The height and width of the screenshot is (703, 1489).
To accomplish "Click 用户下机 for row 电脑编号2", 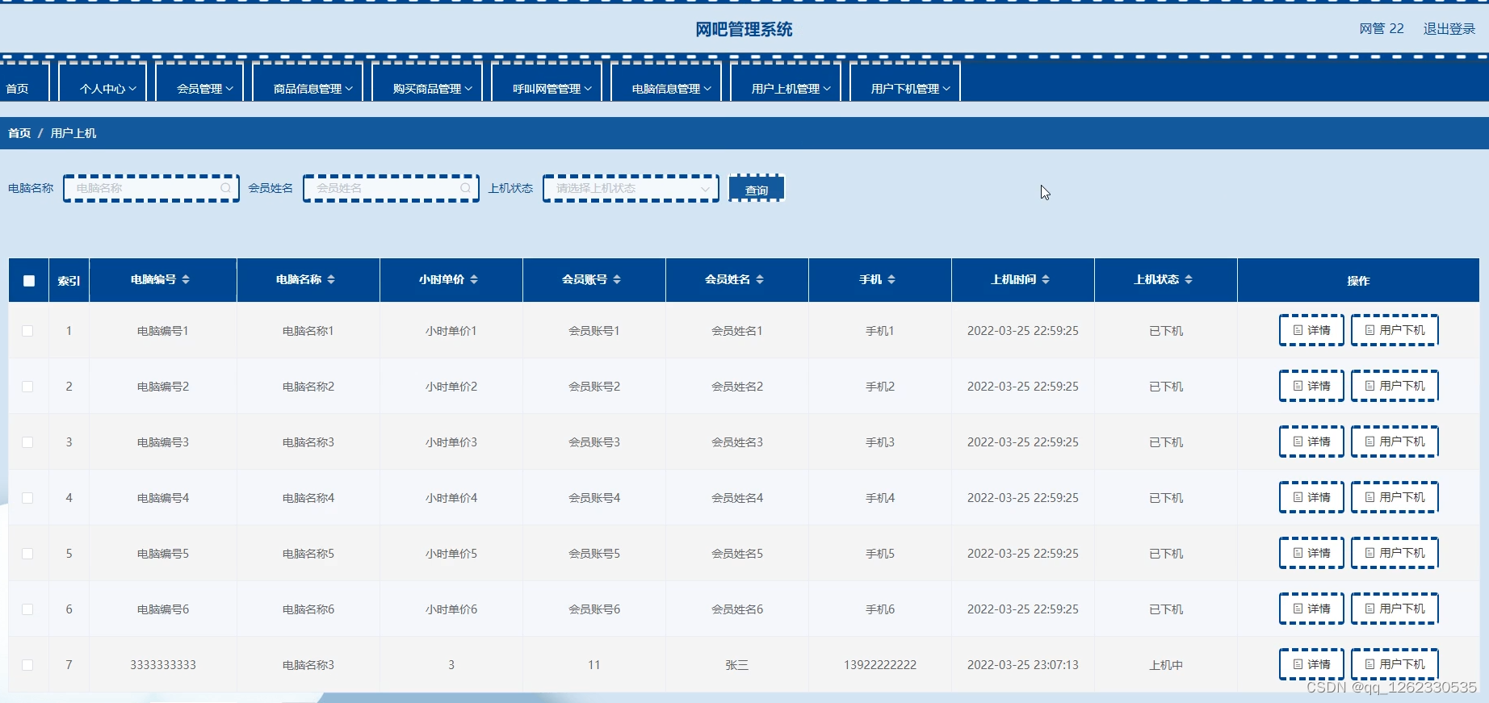I will pos(1395,386).
